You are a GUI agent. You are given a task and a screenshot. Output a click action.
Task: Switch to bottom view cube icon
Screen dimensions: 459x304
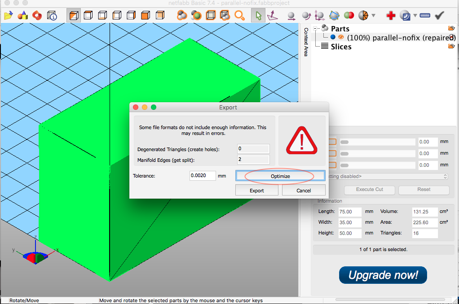click(102, 15)
